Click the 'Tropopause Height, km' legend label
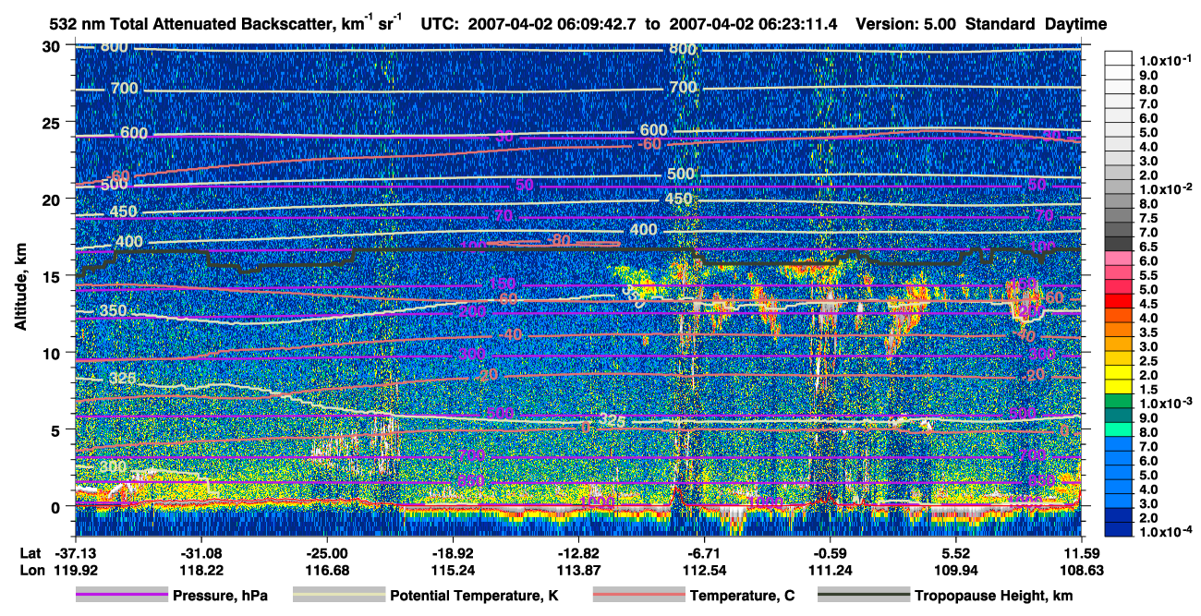 pos(993,596)
